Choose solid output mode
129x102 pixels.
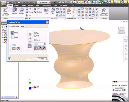pyautogui.click(x=14, y=49)
